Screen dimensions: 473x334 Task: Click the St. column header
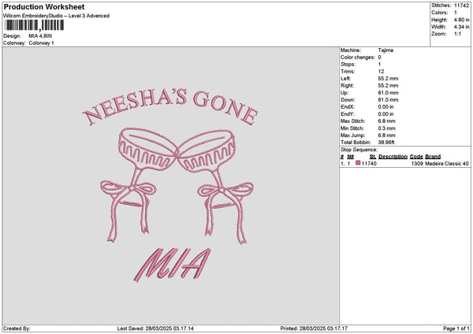coord(373,157)
